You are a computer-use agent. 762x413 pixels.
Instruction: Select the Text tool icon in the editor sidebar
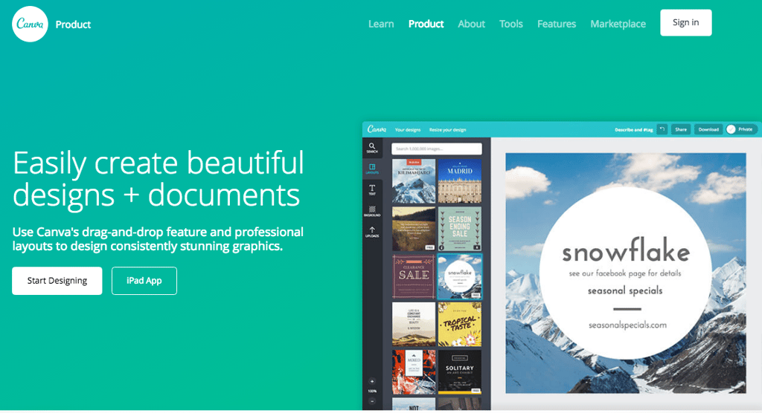click(372, 189)
